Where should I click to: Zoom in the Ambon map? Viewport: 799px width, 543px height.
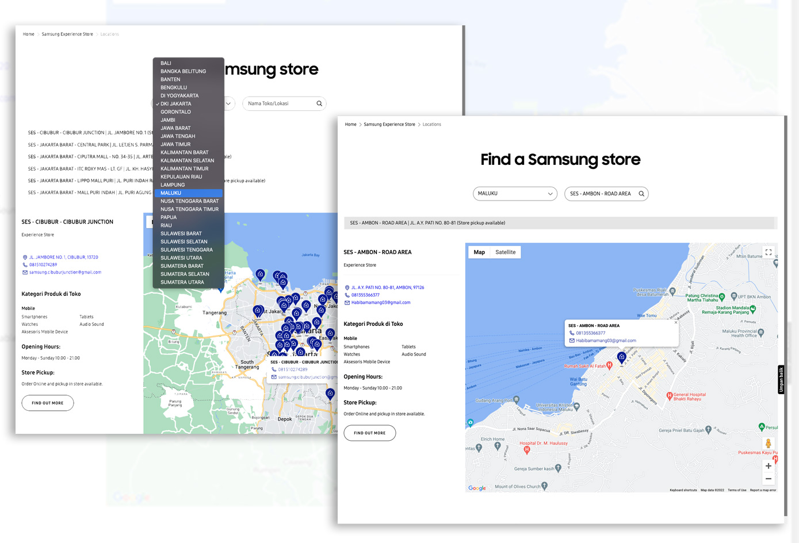click(x=768, y=466)
